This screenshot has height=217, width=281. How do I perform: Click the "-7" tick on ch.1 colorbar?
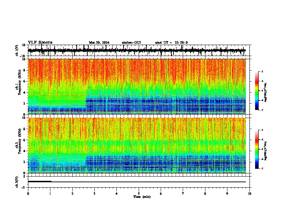[x=262, y=110]
